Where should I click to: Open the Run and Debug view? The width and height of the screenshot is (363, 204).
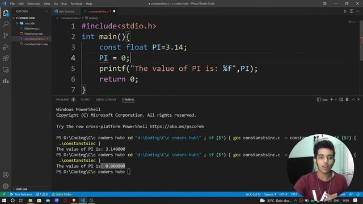6,46
